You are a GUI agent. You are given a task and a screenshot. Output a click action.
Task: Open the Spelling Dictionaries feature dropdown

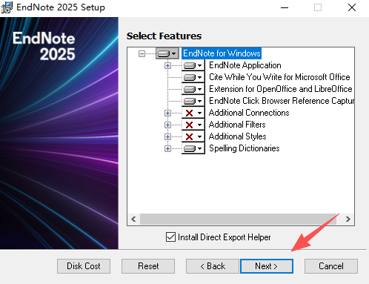tap(193, 148)
